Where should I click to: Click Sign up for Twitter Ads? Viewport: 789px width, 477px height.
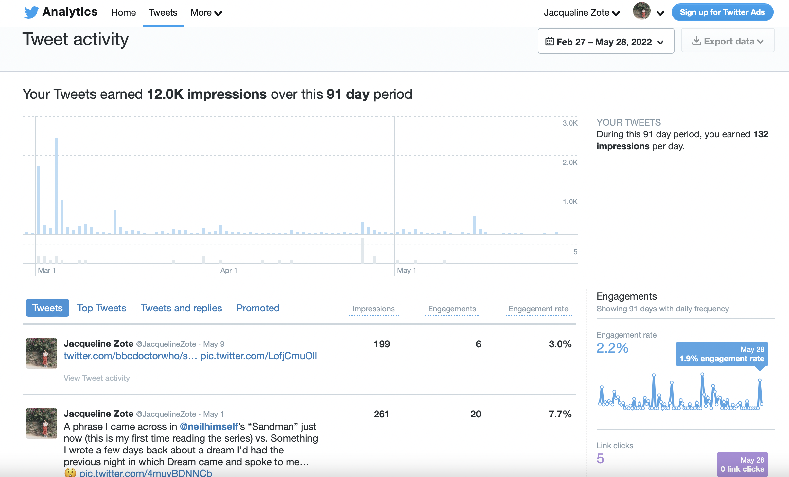(722, 12)
